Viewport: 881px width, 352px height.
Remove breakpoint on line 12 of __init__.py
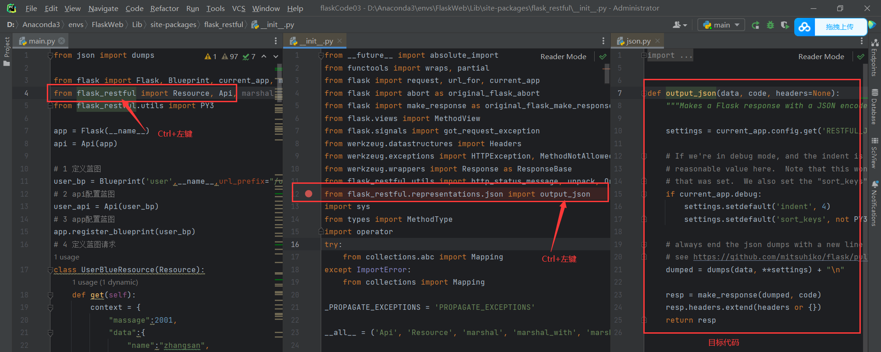309,194
